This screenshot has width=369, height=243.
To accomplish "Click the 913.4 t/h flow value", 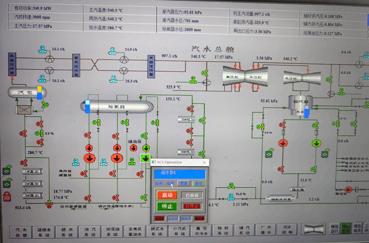I will [23, 207].
